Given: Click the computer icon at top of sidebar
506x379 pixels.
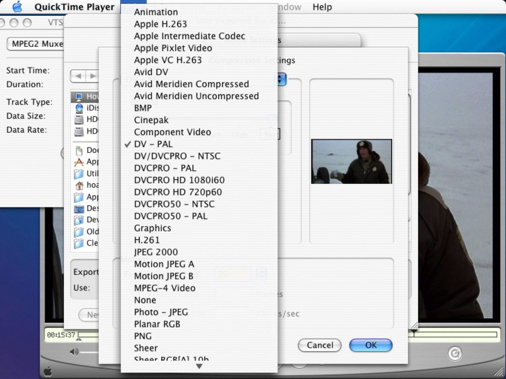Looking at the screenshot, I should tap(79, 97).
